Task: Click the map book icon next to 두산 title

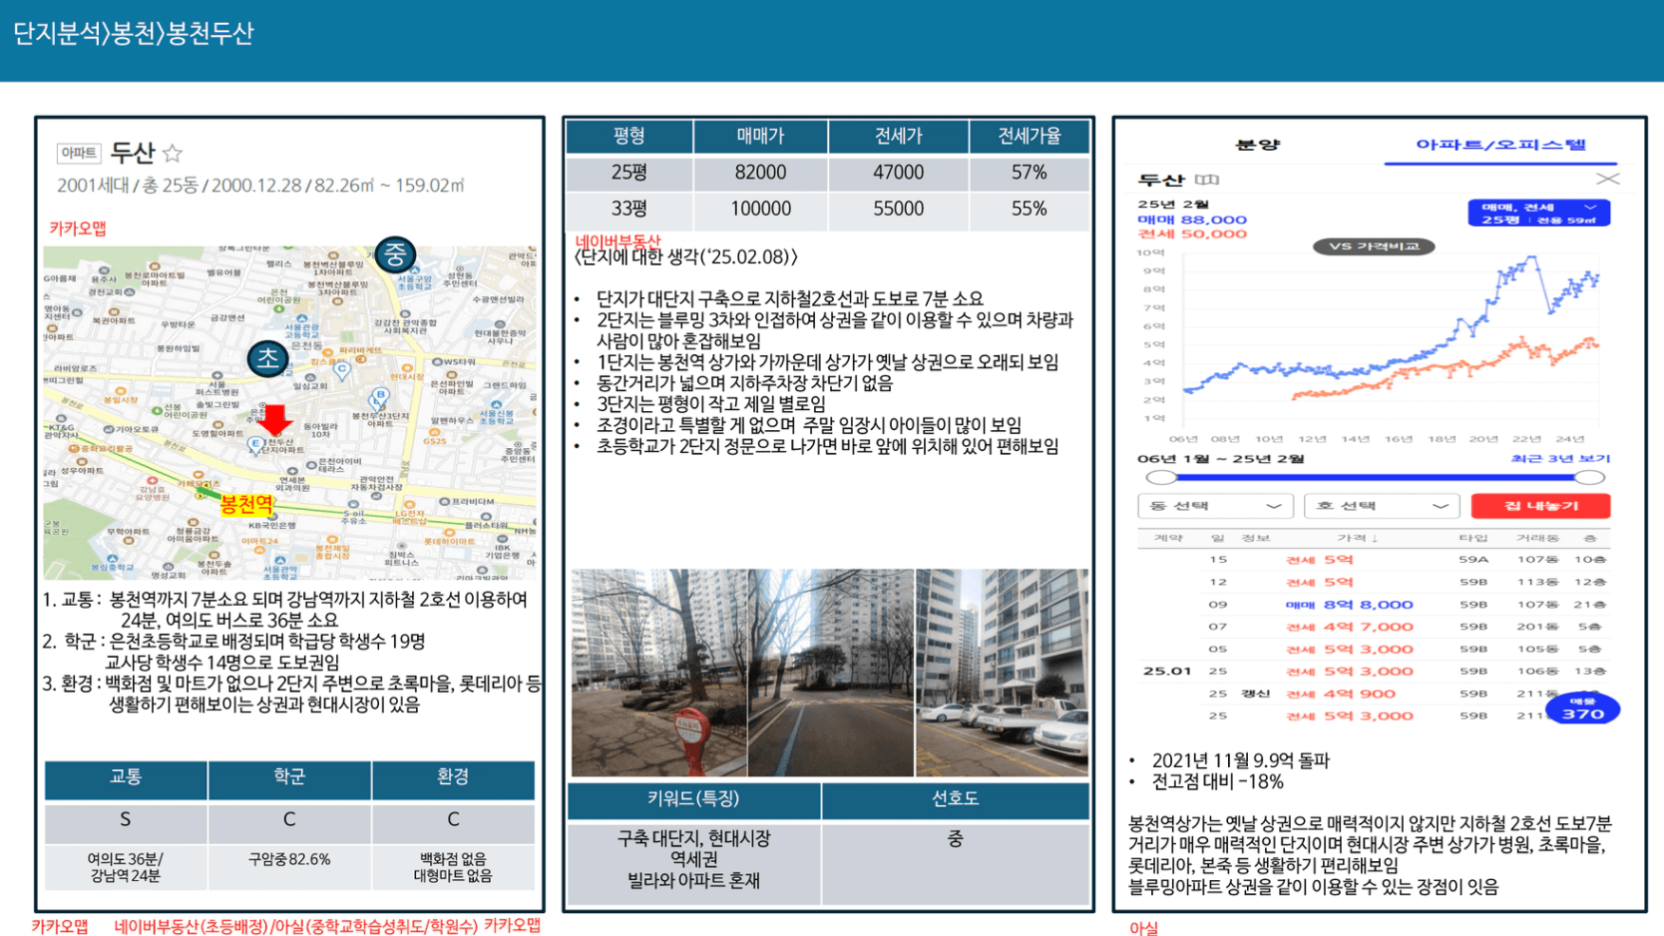Action: (1207, 180)
